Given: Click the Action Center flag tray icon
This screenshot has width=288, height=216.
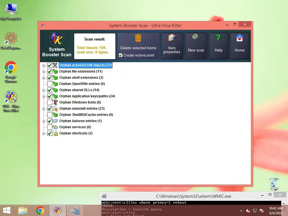Looking at the screenshot, I should [262, 211].
